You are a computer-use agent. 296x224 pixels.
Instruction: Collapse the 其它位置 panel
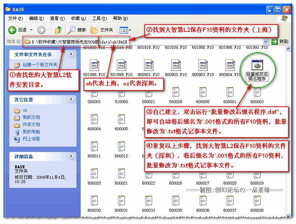[71, 100]
